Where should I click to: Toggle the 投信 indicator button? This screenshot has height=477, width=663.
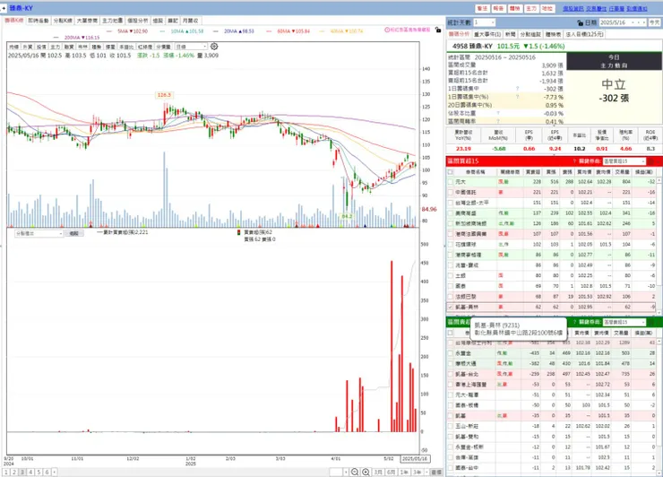click(41, 47)
